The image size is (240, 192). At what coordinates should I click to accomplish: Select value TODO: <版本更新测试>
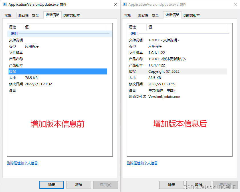pyautogui.click(x=167, y=59)
